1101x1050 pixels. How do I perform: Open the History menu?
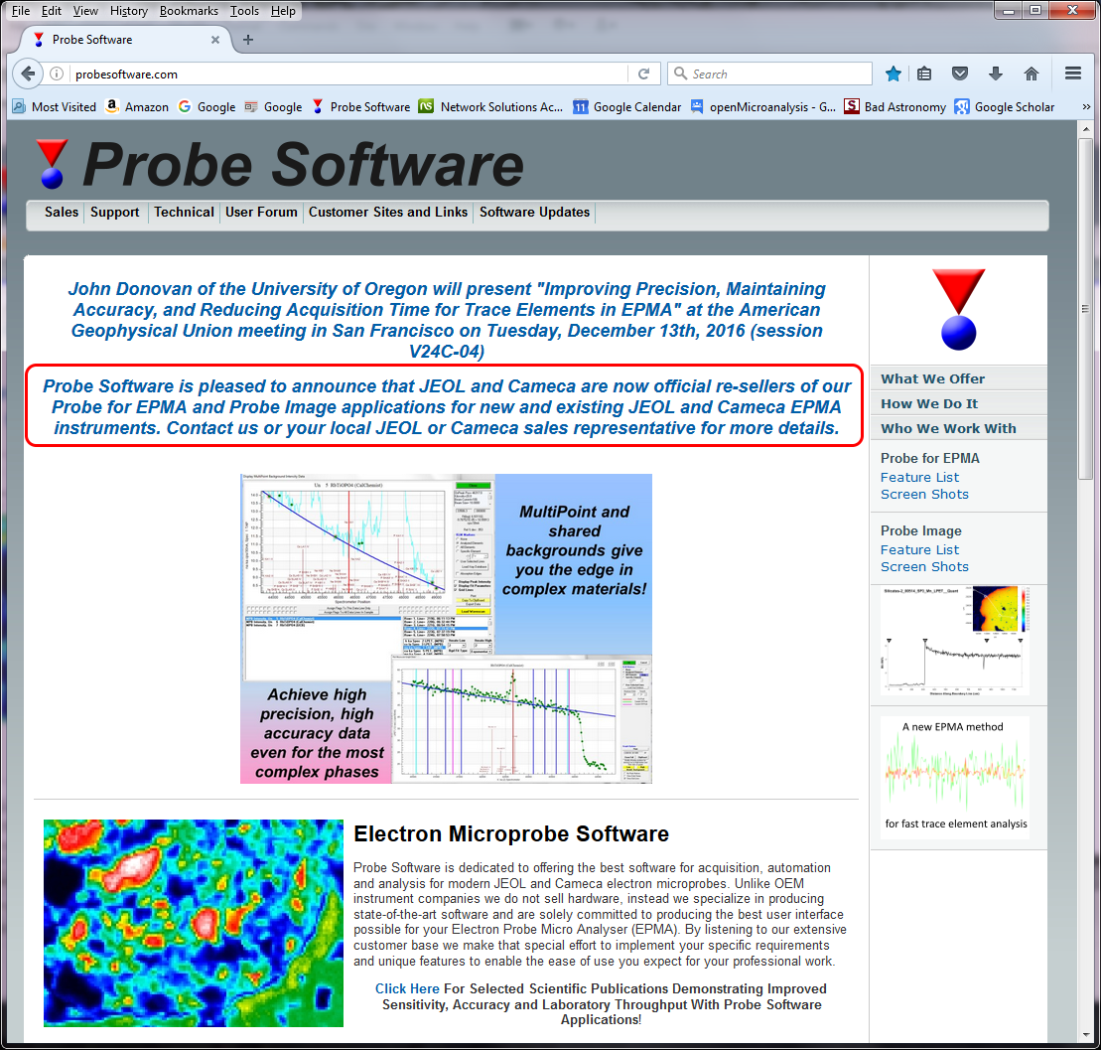[128, 11]
